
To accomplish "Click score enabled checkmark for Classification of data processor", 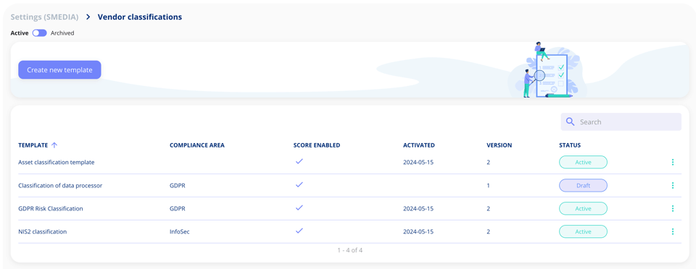I will pyautogui.click(x=299, y=184).
